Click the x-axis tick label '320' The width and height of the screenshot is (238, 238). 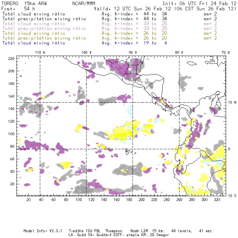click(217, 200)
